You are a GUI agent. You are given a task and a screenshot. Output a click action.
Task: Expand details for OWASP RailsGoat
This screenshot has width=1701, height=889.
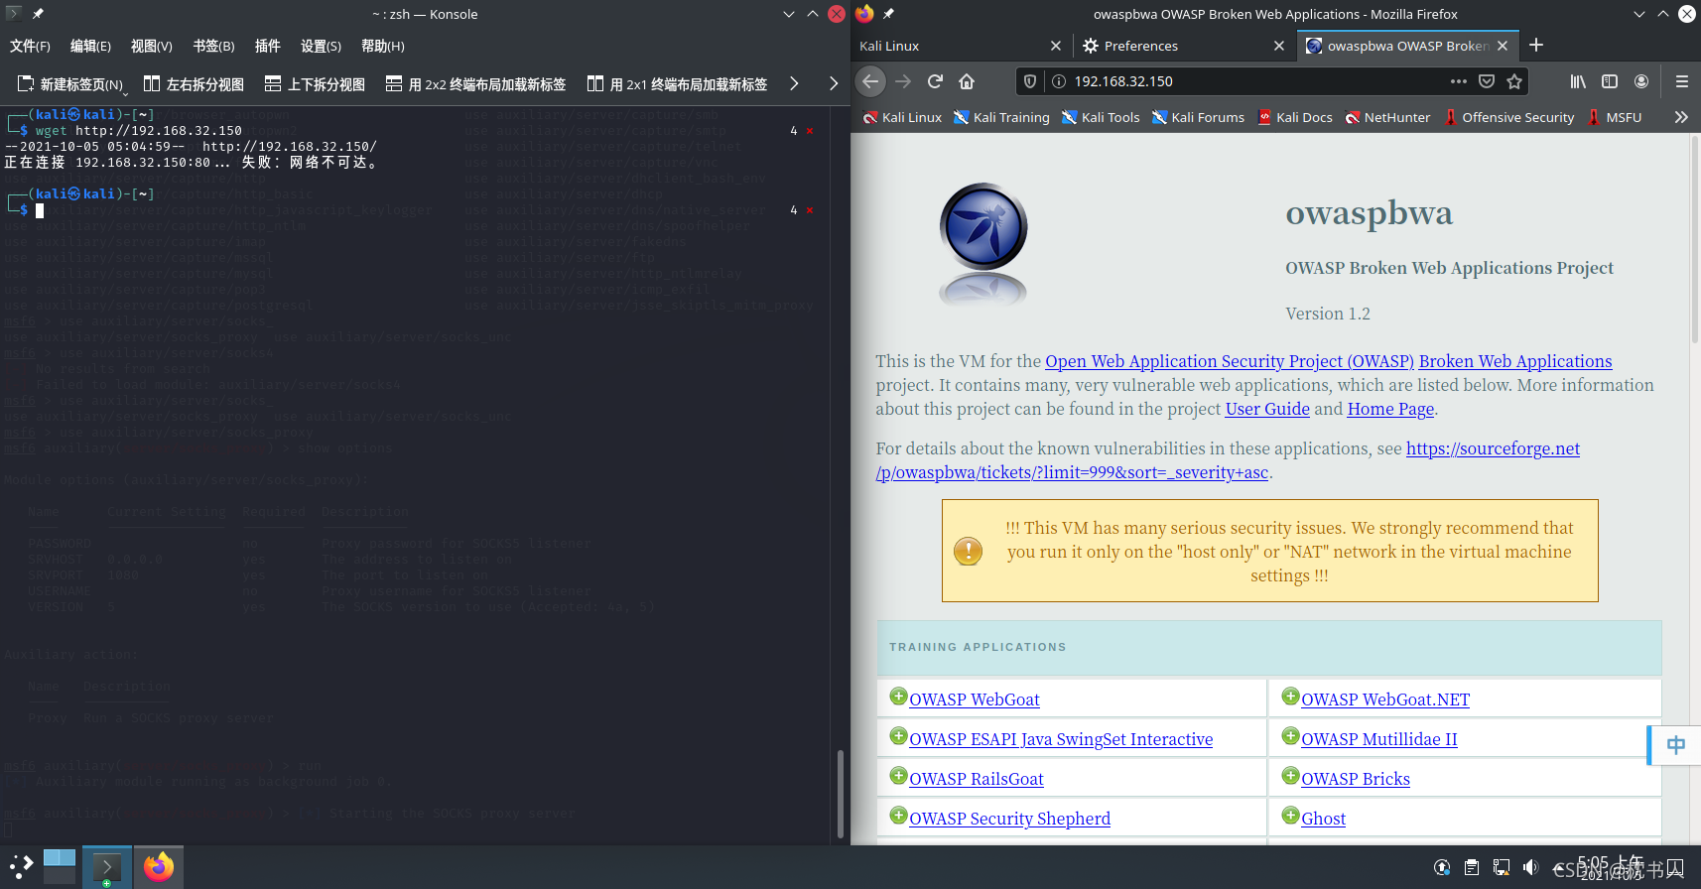pyautogui.click(x=898, y=776)
